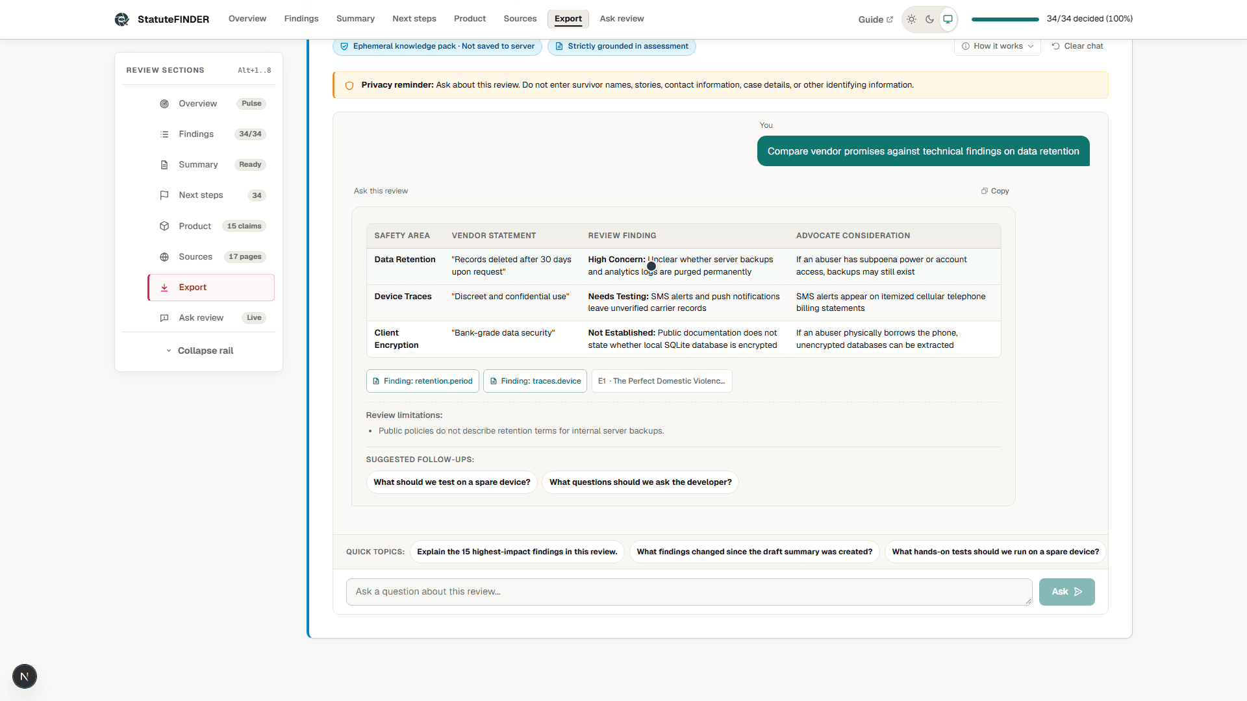Viewport: 1247px width, 701px height.
Task: Click Ephemeral knowledge pack badge
Action: click(x=437, y=46)
